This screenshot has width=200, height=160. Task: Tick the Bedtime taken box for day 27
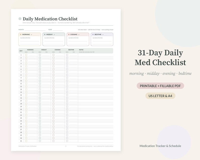click(x=67, y=130)
